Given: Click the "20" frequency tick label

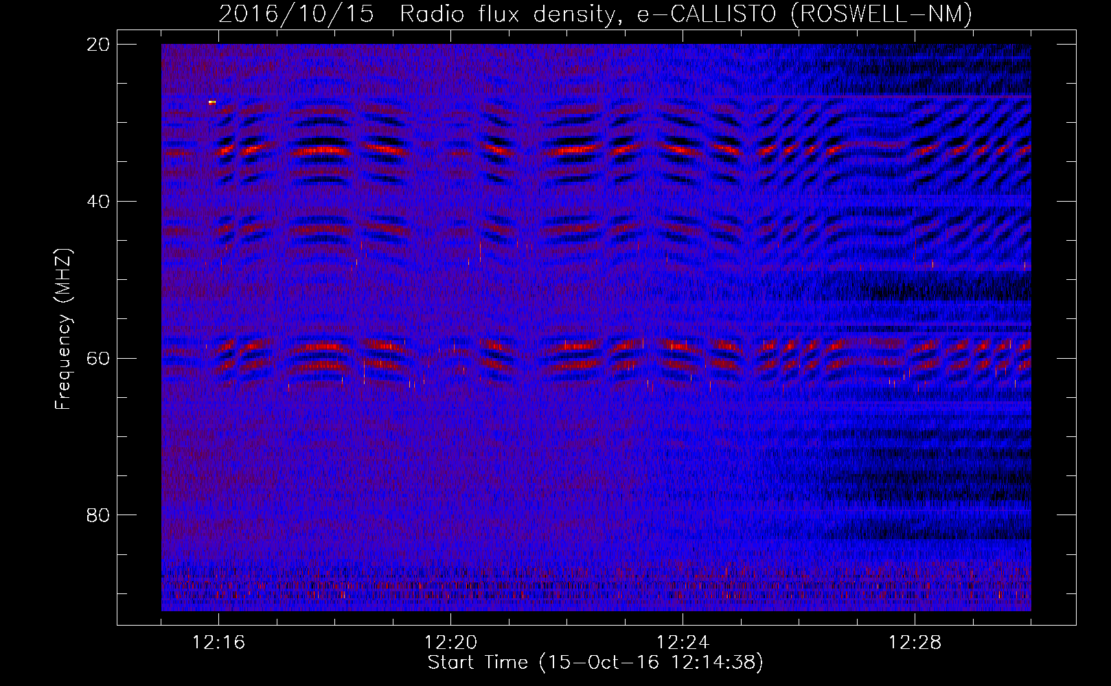Looking at the screenshot, I should coord(98,45).
